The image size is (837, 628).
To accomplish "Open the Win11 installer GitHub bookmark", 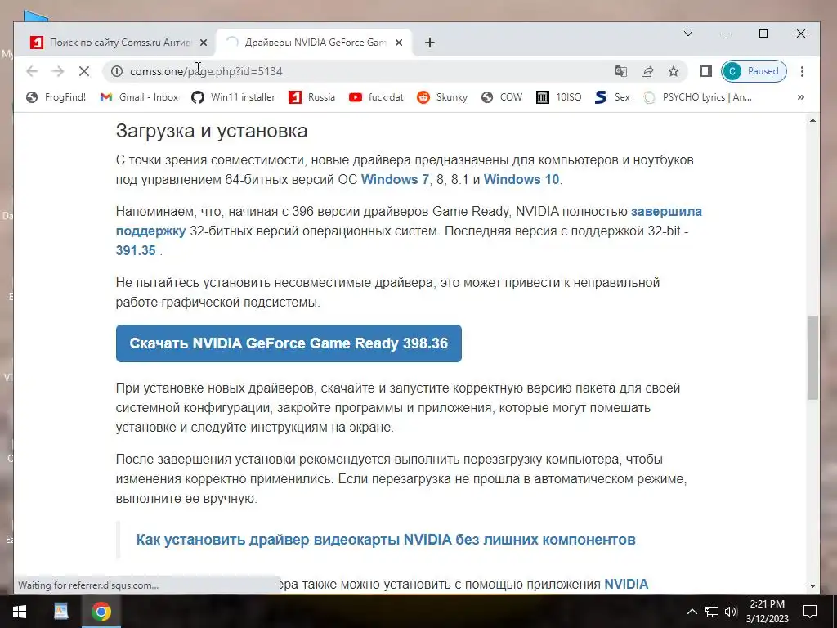I will (234, 97).
